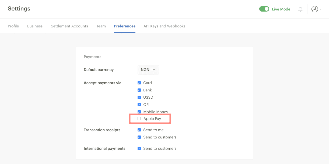
Task: Open the user account avatar menu
Action: coord(314,9)
